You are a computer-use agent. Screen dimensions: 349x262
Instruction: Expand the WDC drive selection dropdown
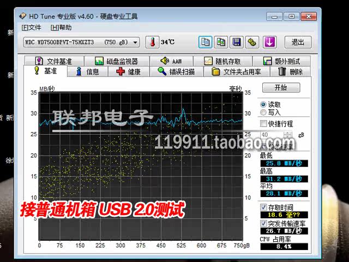135,42
